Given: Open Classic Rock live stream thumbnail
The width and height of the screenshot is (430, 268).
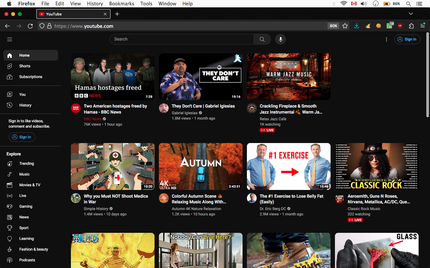Looking at the screenshot, I should pyautogui.click(x=377, y=166).
